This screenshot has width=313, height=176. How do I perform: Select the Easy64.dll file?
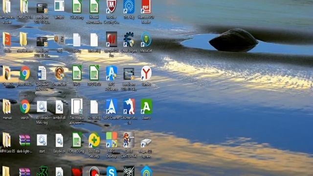[x=59, y=140]
